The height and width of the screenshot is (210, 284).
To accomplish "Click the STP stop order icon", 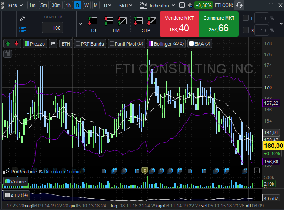I will pos(146,21).
